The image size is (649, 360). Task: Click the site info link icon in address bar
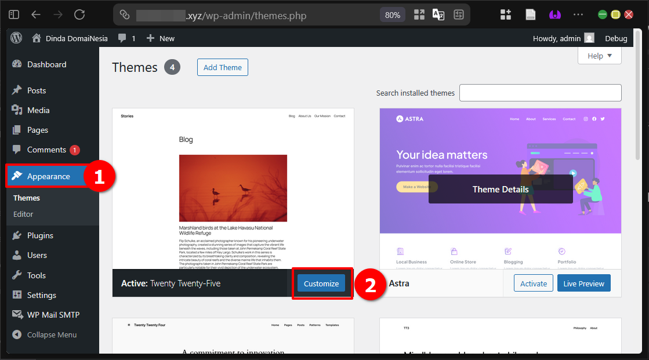[x=125, y=15]
